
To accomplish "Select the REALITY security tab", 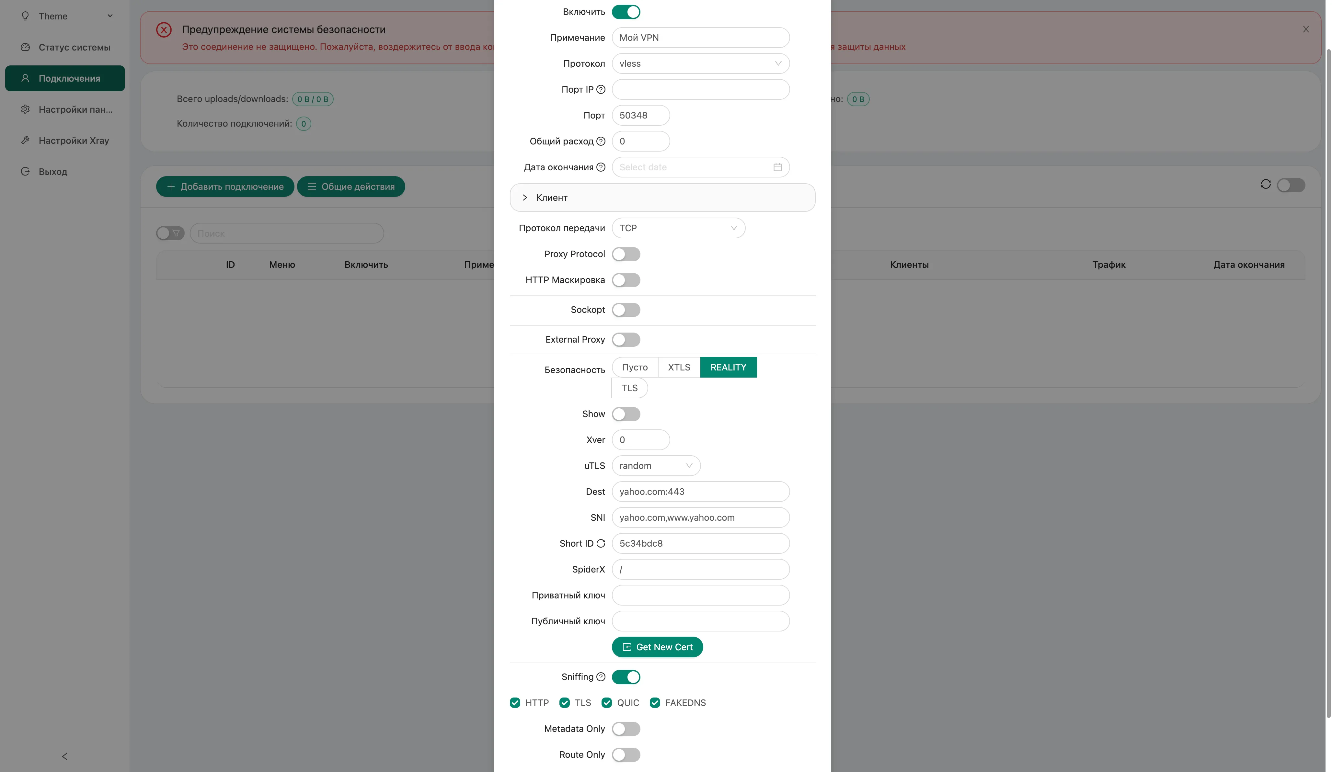I will pos(728,366).
